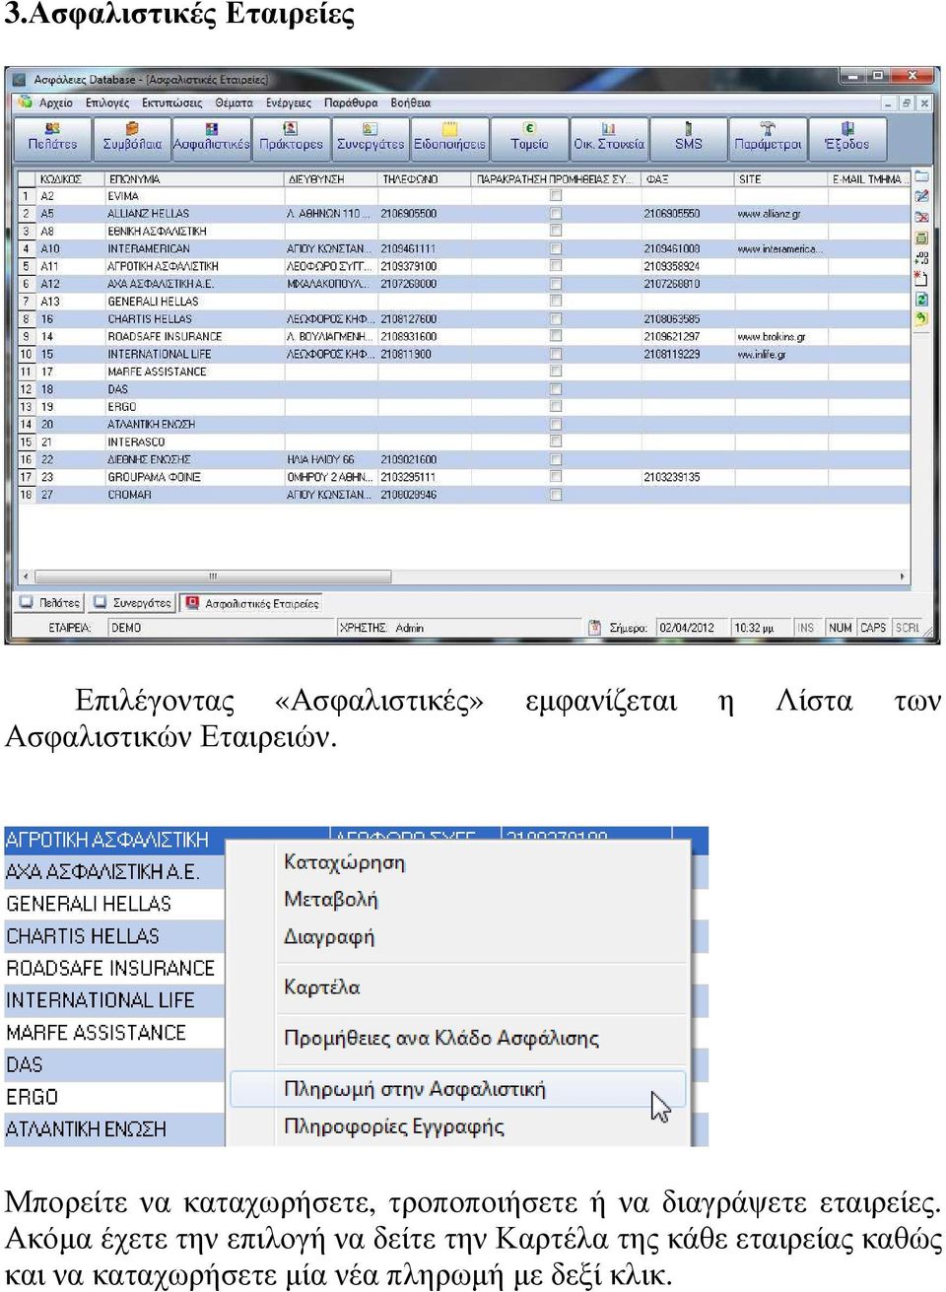Screen dimensions: 946x1292
Task: Open the Ταμείο toolbar button
Action: pyautogui.click(x=529, y=137)
